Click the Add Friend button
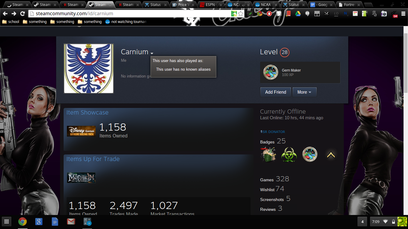 (x=275, y=92)
